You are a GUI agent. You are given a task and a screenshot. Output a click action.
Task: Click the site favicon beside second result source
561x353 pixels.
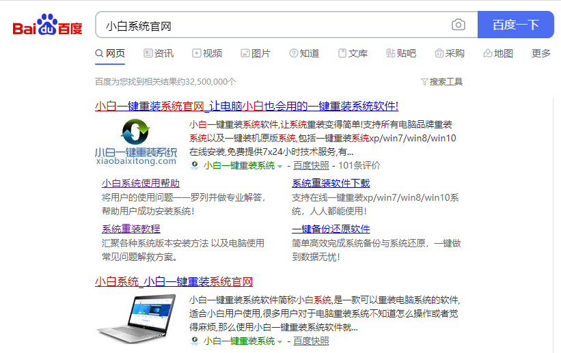coord(195,341)
